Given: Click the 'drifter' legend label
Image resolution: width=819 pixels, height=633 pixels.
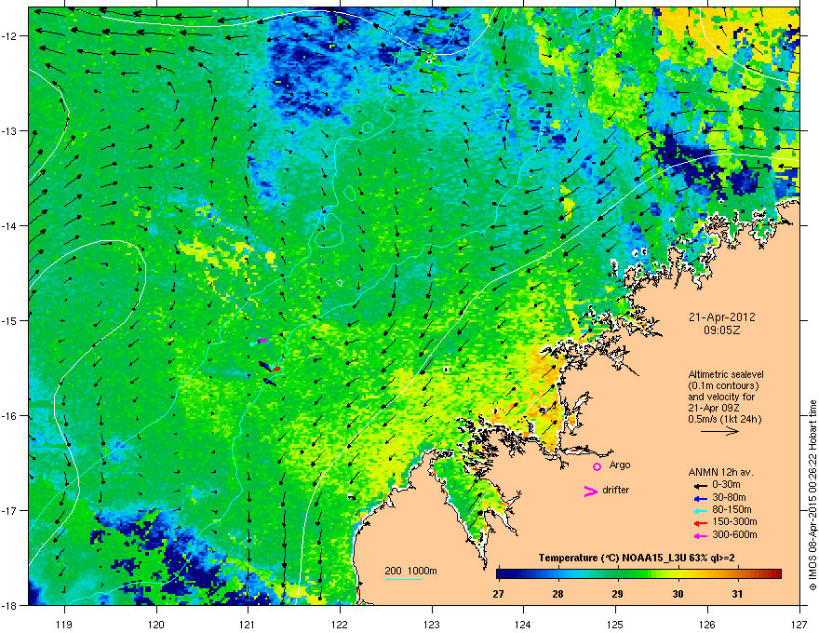Looking at the screenshot, I should (615, 490).
